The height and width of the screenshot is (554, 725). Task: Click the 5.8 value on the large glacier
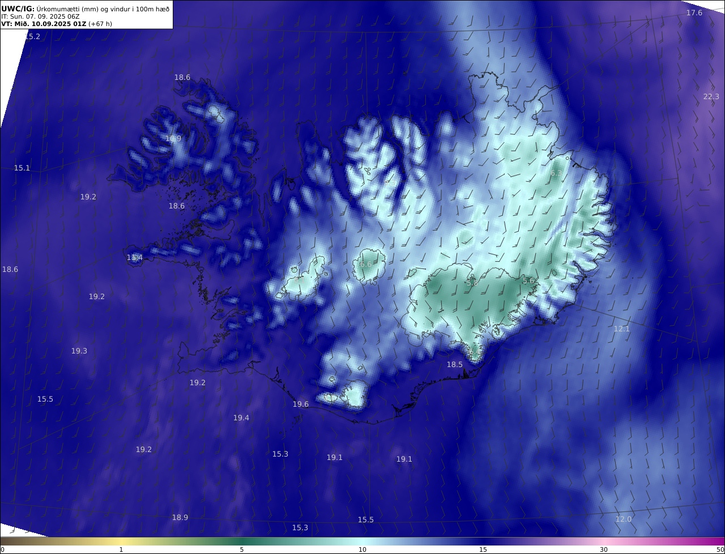coord(472,282)
